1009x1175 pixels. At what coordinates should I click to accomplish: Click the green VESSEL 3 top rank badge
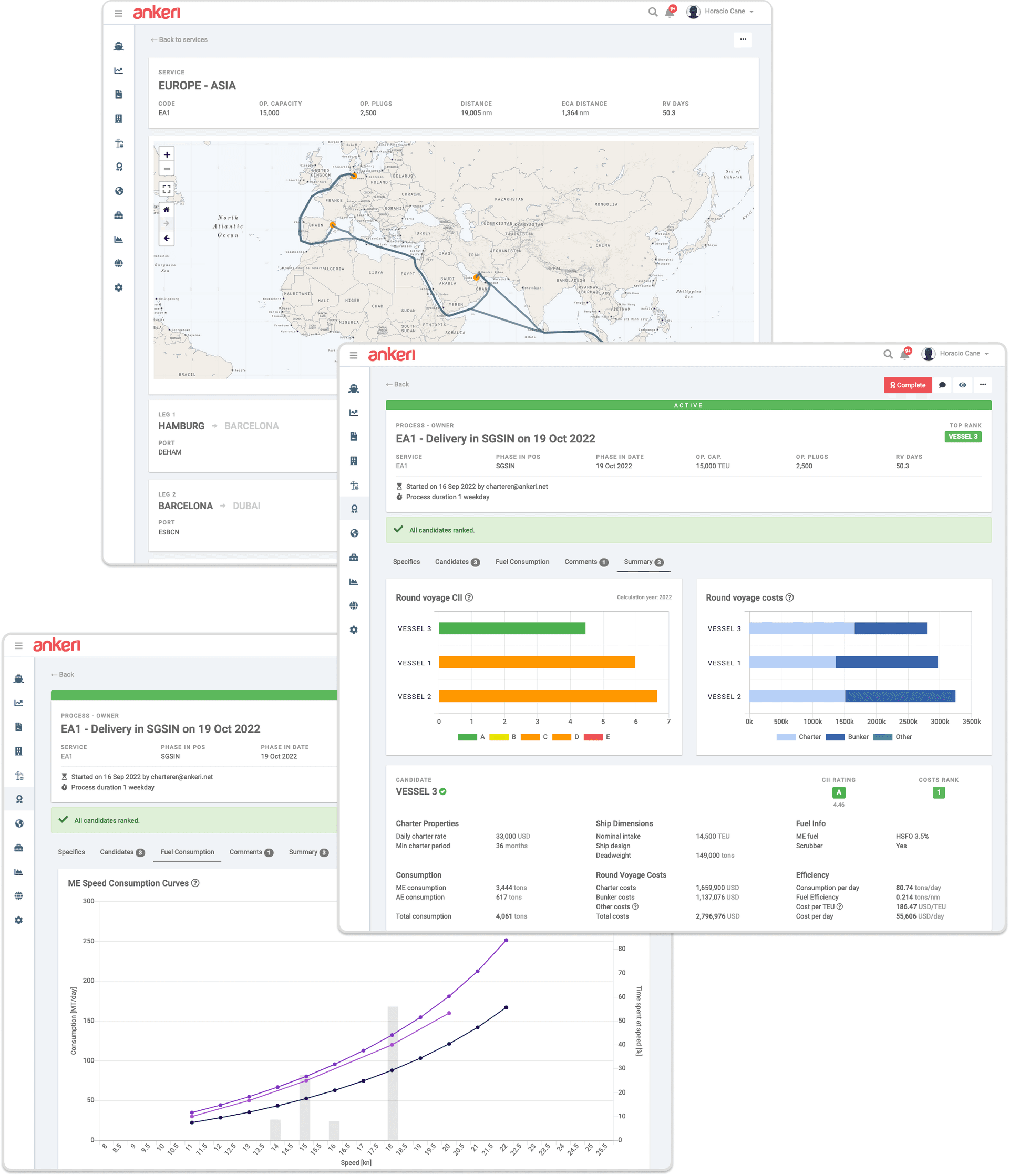(963, 437)
